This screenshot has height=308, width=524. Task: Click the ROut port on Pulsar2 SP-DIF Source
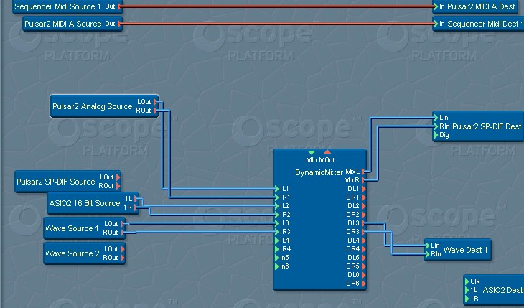pos(118,186)
